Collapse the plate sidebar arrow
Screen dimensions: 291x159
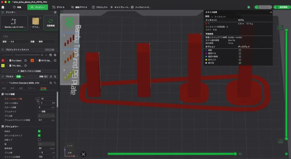pyautogui.click(x=61, y=11)
